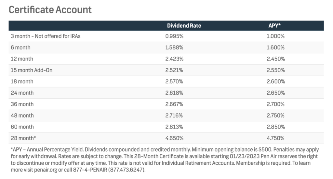Select the 36 month row label

point(22,104)
